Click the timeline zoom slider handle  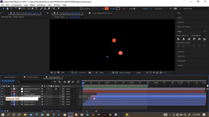87,111
